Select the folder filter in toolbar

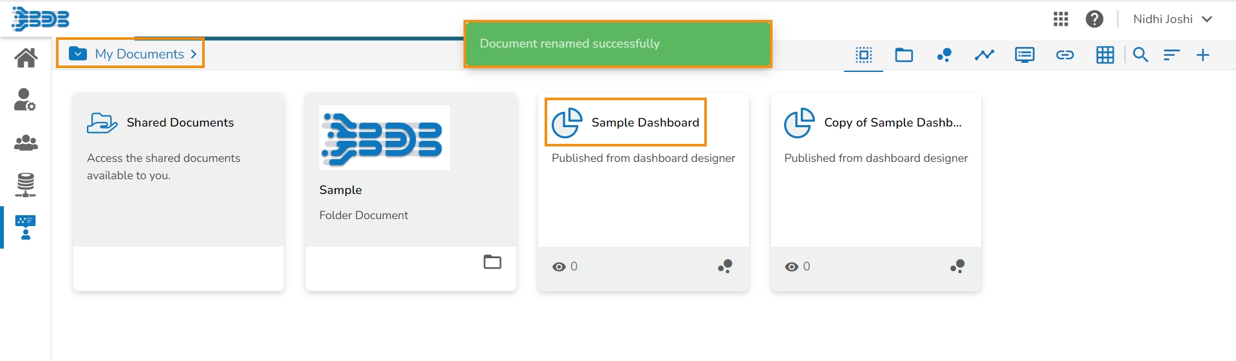coord(904,55)
